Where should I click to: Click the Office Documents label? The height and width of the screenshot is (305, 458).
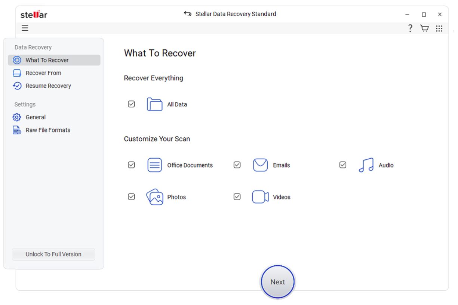(x=190, y=165)
